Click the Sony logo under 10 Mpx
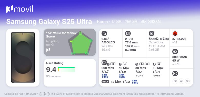Image resolution: width=200 pixels, height=97 pixels. (157, 76)
